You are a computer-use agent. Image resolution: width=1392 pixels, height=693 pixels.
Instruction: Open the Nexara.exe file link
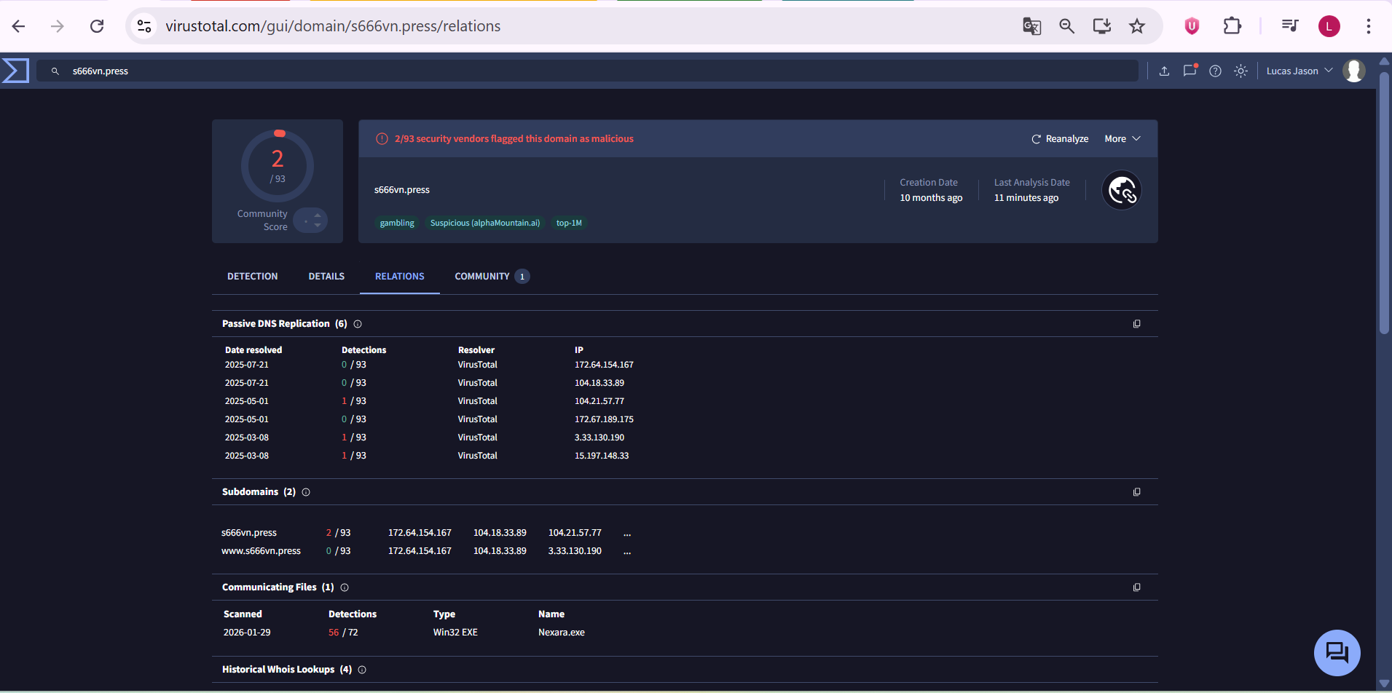(x=561, y=633)
